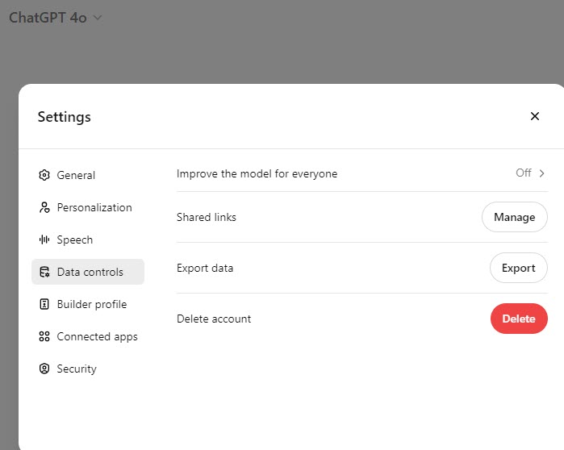
Task: Click the sound wave icon beside Speech
Action: pyautogui.click(x=44, y=240)
